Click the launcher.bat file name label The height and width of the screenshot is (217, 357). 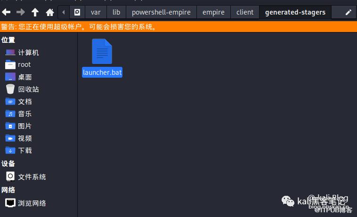[102, 72]
